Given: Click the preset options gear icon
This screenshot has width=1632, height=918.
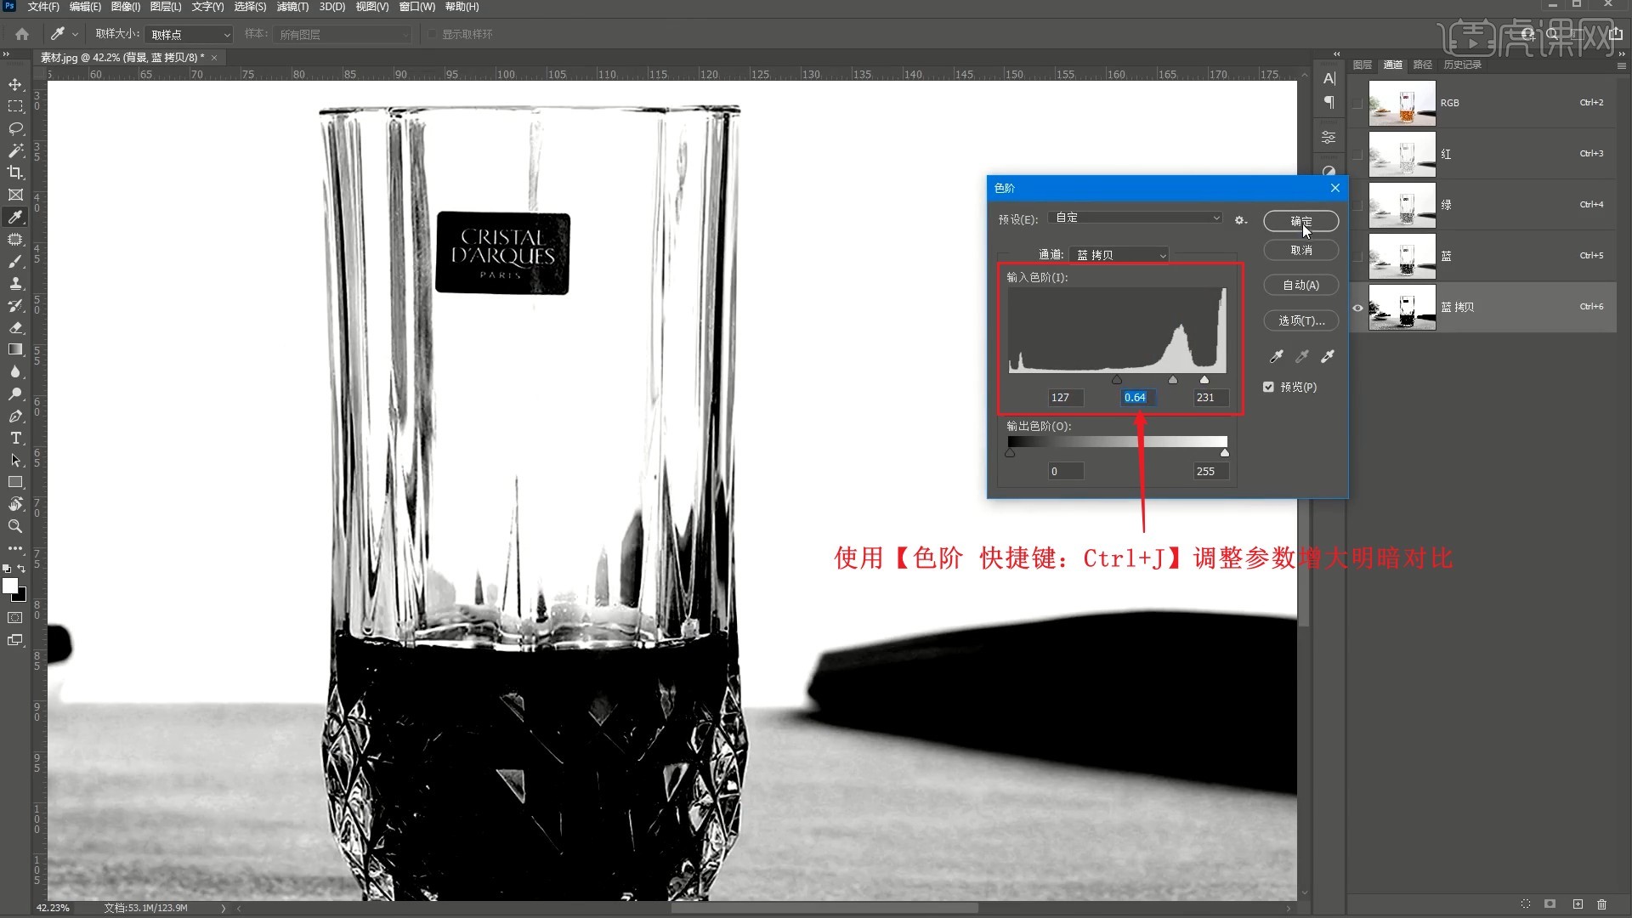Looking at the screenshot, I should (x=1240, y=220).
